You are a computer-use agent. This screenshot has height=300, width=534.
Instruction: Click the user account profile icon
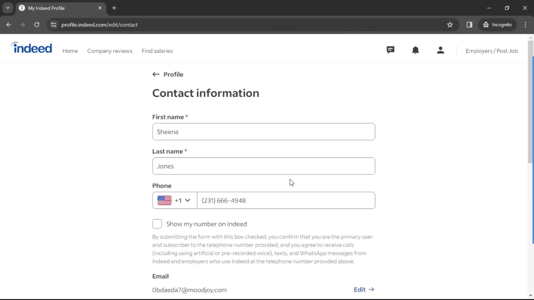[441, 51]
